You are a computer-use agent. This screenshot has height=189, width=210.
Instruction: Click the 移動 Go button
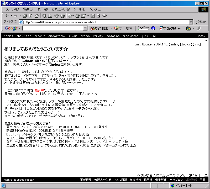click(x=201, y=22)
